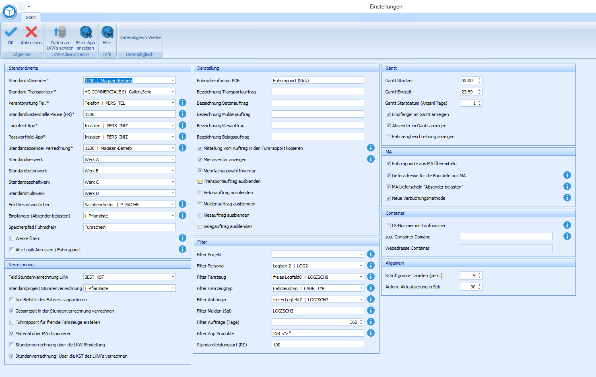The width and height of the screenshot is (596, 377).
Task: Expand the Standardbetonwerk dropdown
Action: (x=173, y=170)
